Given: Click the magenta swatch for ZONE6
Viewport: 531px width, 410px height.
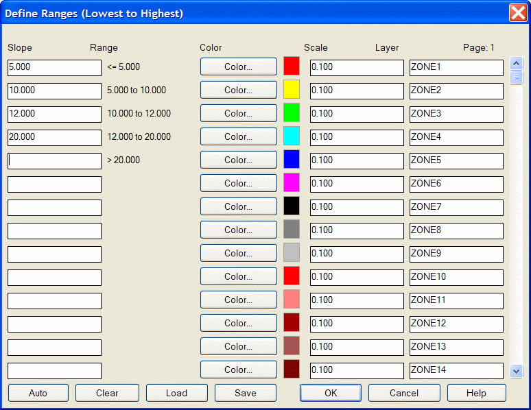Looking at the screenshot, I should click(292, 183).
